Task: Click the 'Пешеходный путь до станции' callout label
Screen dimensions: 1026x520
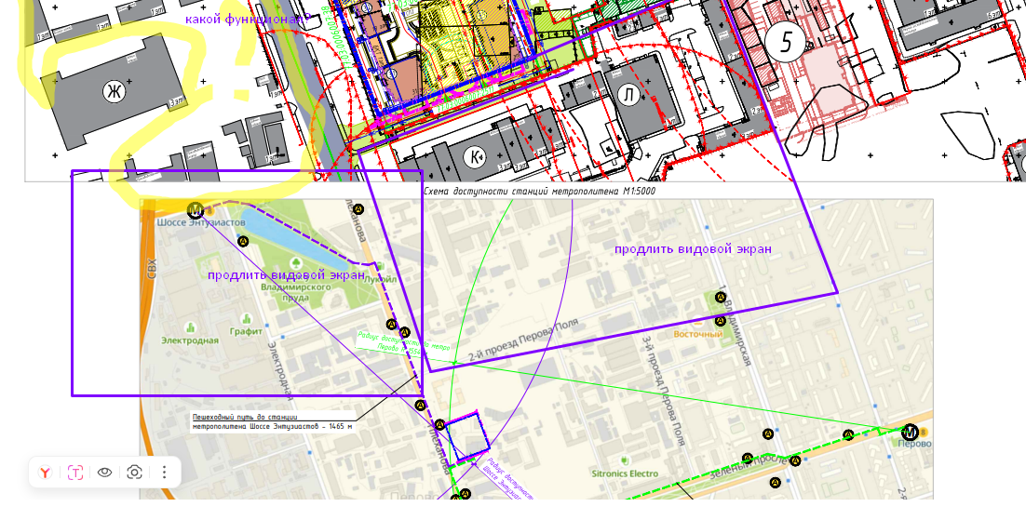Action: (274, 421)
